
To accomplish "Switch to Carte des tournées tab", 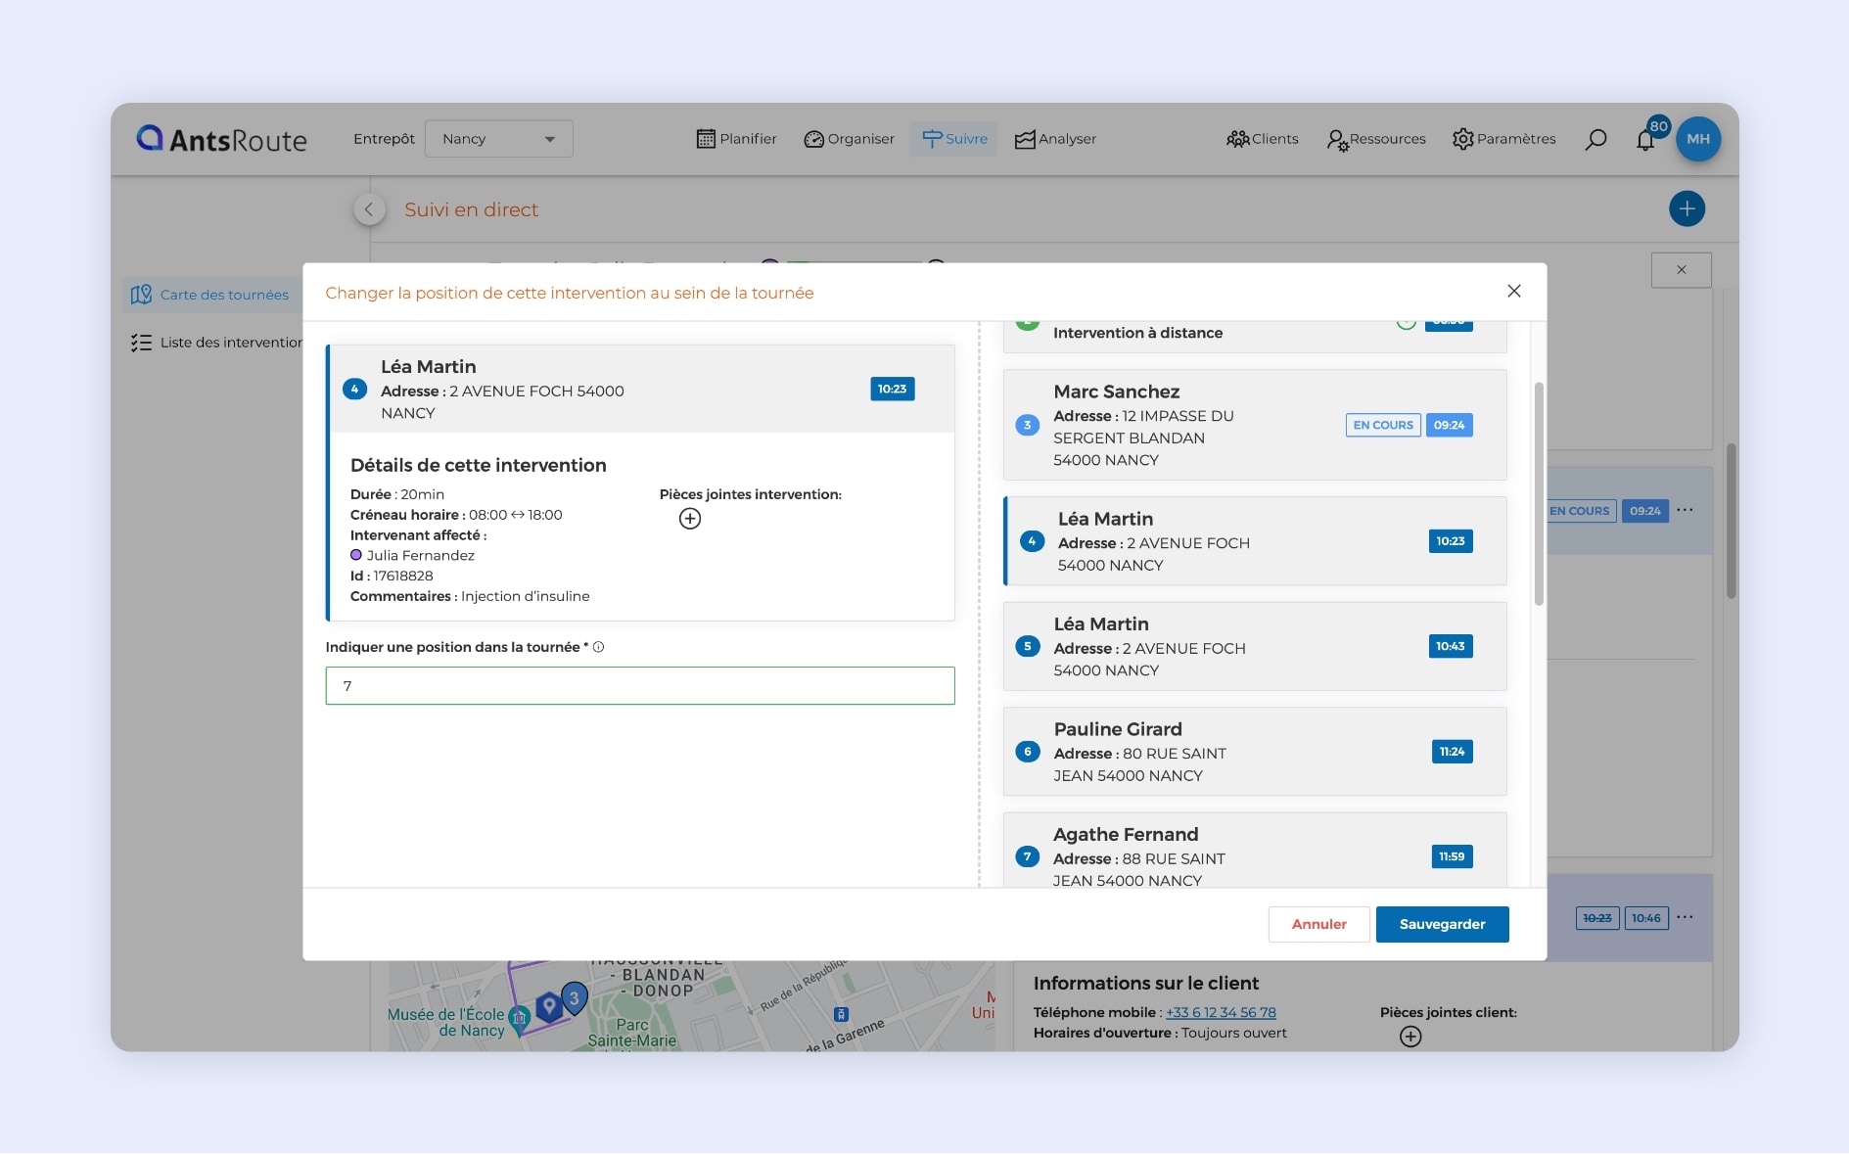I will coord(210,295).
